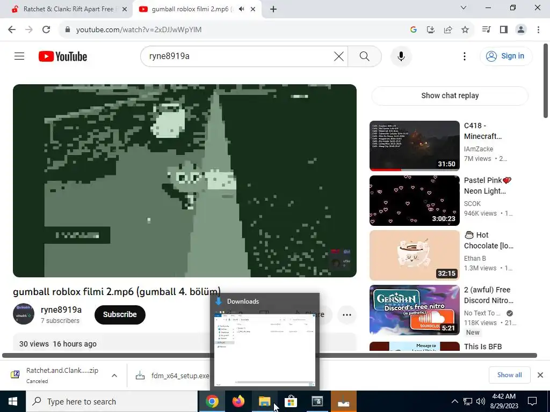
Task: Close the Ratchet & Clank tab
Action: [125, 10]
